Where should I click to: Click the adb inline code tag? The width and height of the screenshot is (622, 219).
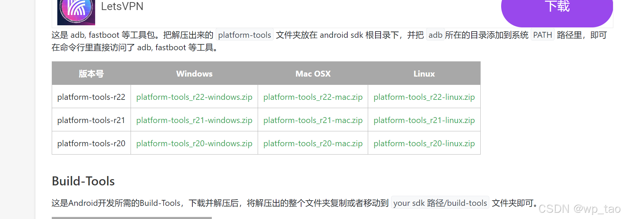coord(435,35)
